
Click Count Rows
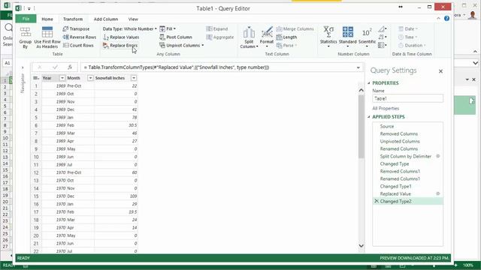point(78,45)
